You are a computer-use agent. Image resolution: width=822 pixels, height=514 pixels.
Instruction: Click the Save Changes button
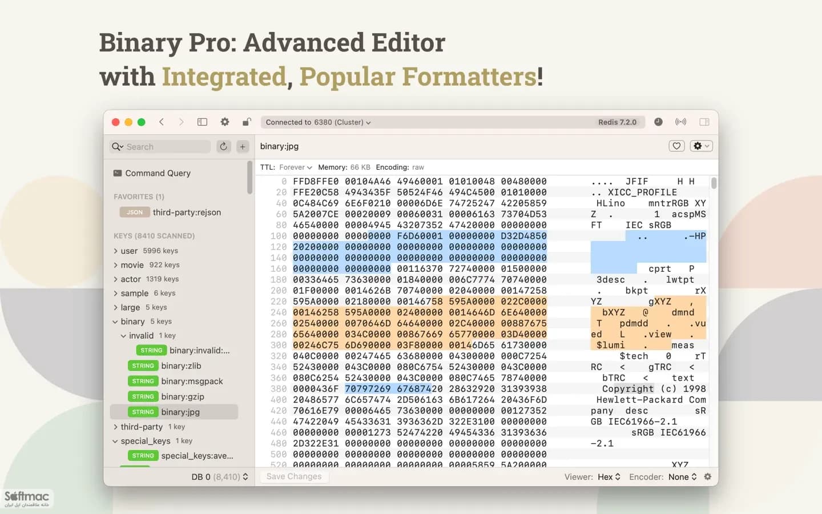click(294, 476)
